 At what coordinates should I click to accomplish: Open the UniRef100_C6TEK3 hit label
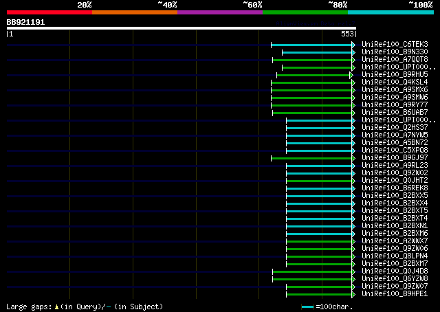pos(395,45)
